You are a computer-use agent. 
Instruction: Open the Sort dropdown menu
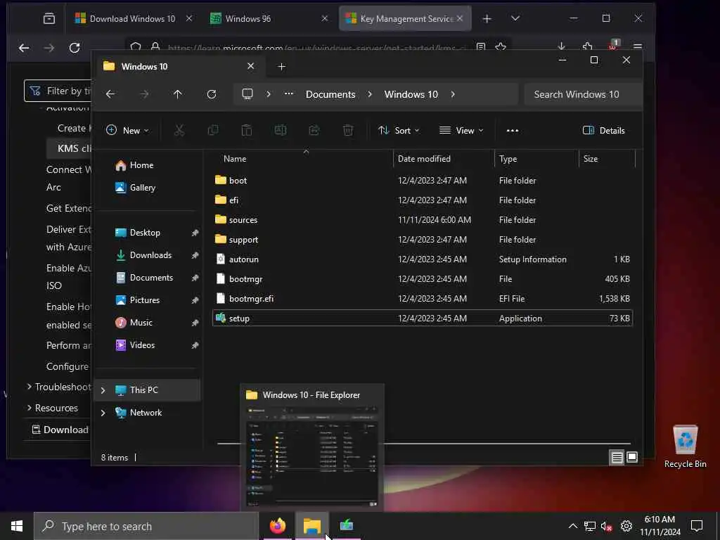[398, 131]
